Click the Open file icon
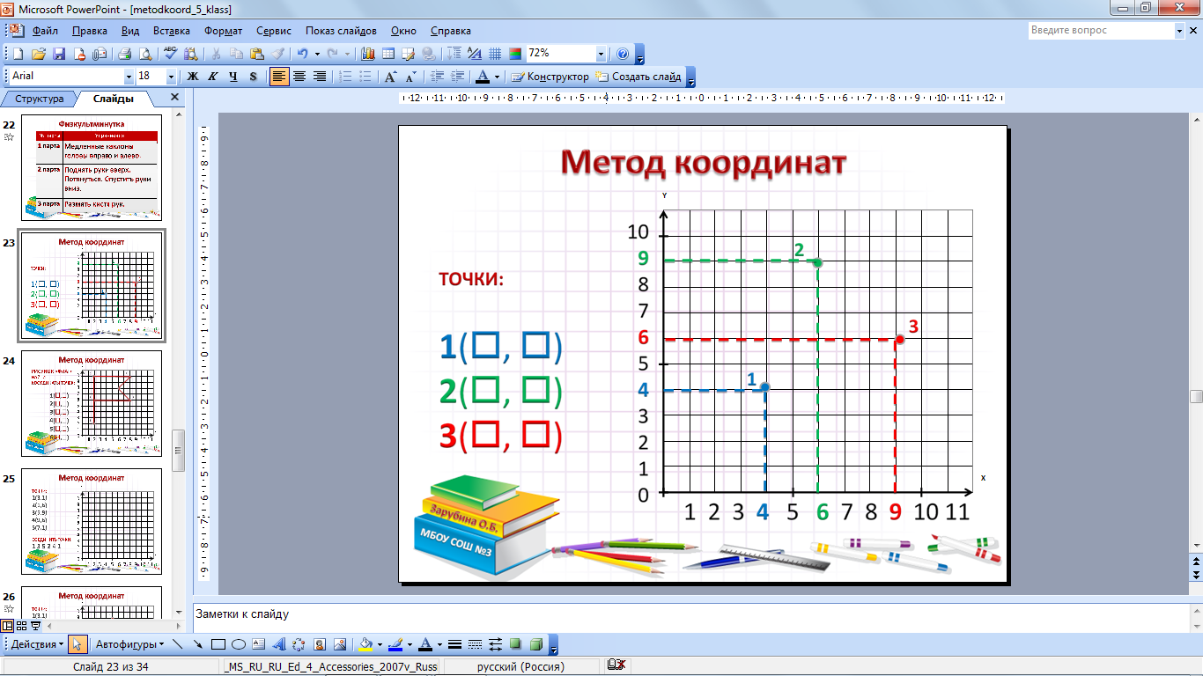Image resolution: width=1203 pixels, height=676 pixels. pyautogui.click(x=39, y=54)
